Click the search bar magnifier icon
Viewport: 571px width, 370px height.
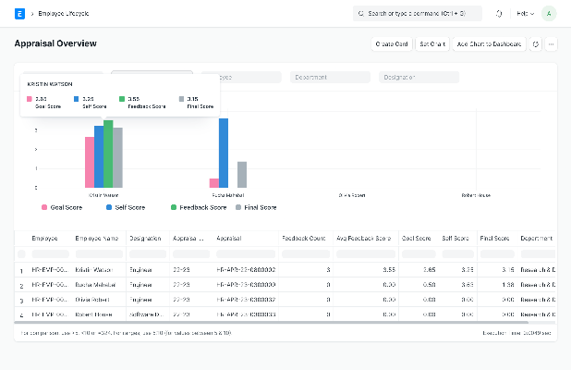coord(361,14)
